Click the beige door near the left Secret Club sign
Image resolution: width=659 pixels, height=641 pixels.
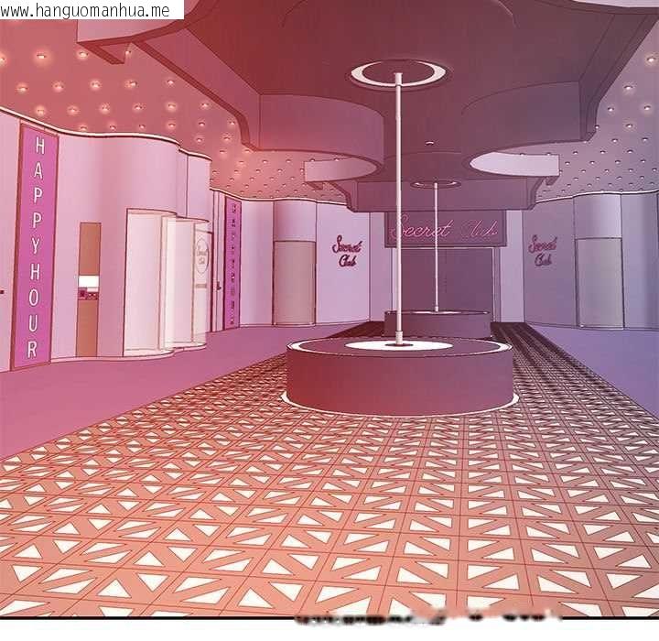point(294,282)
